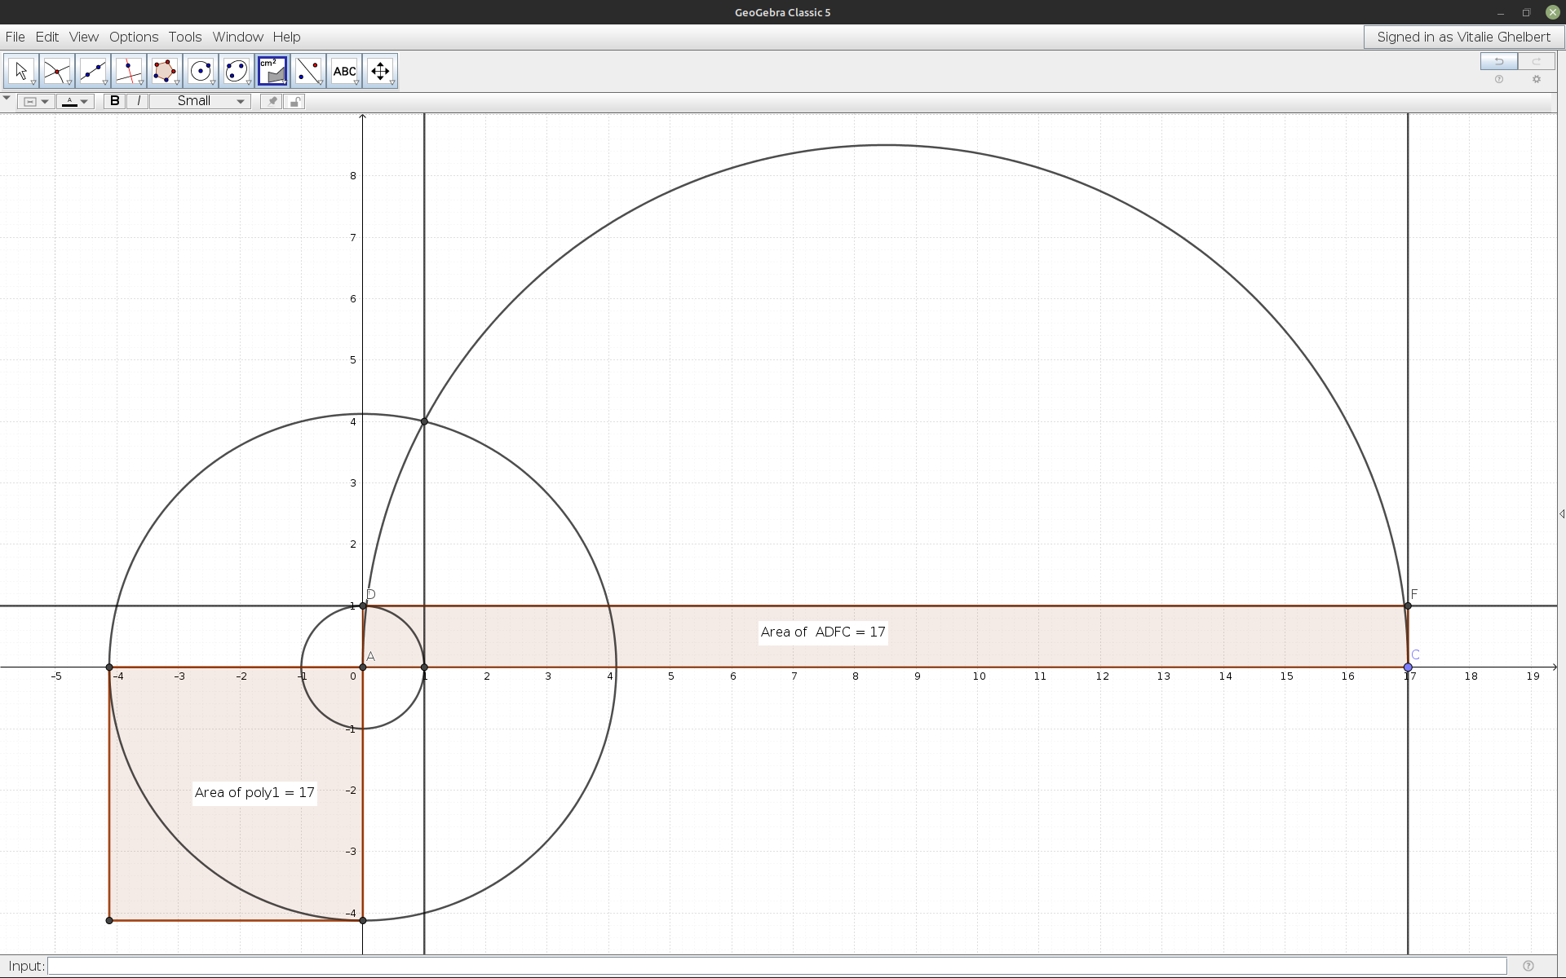Select the 'Area of poly1 = 17' label

tap(254, 792)
